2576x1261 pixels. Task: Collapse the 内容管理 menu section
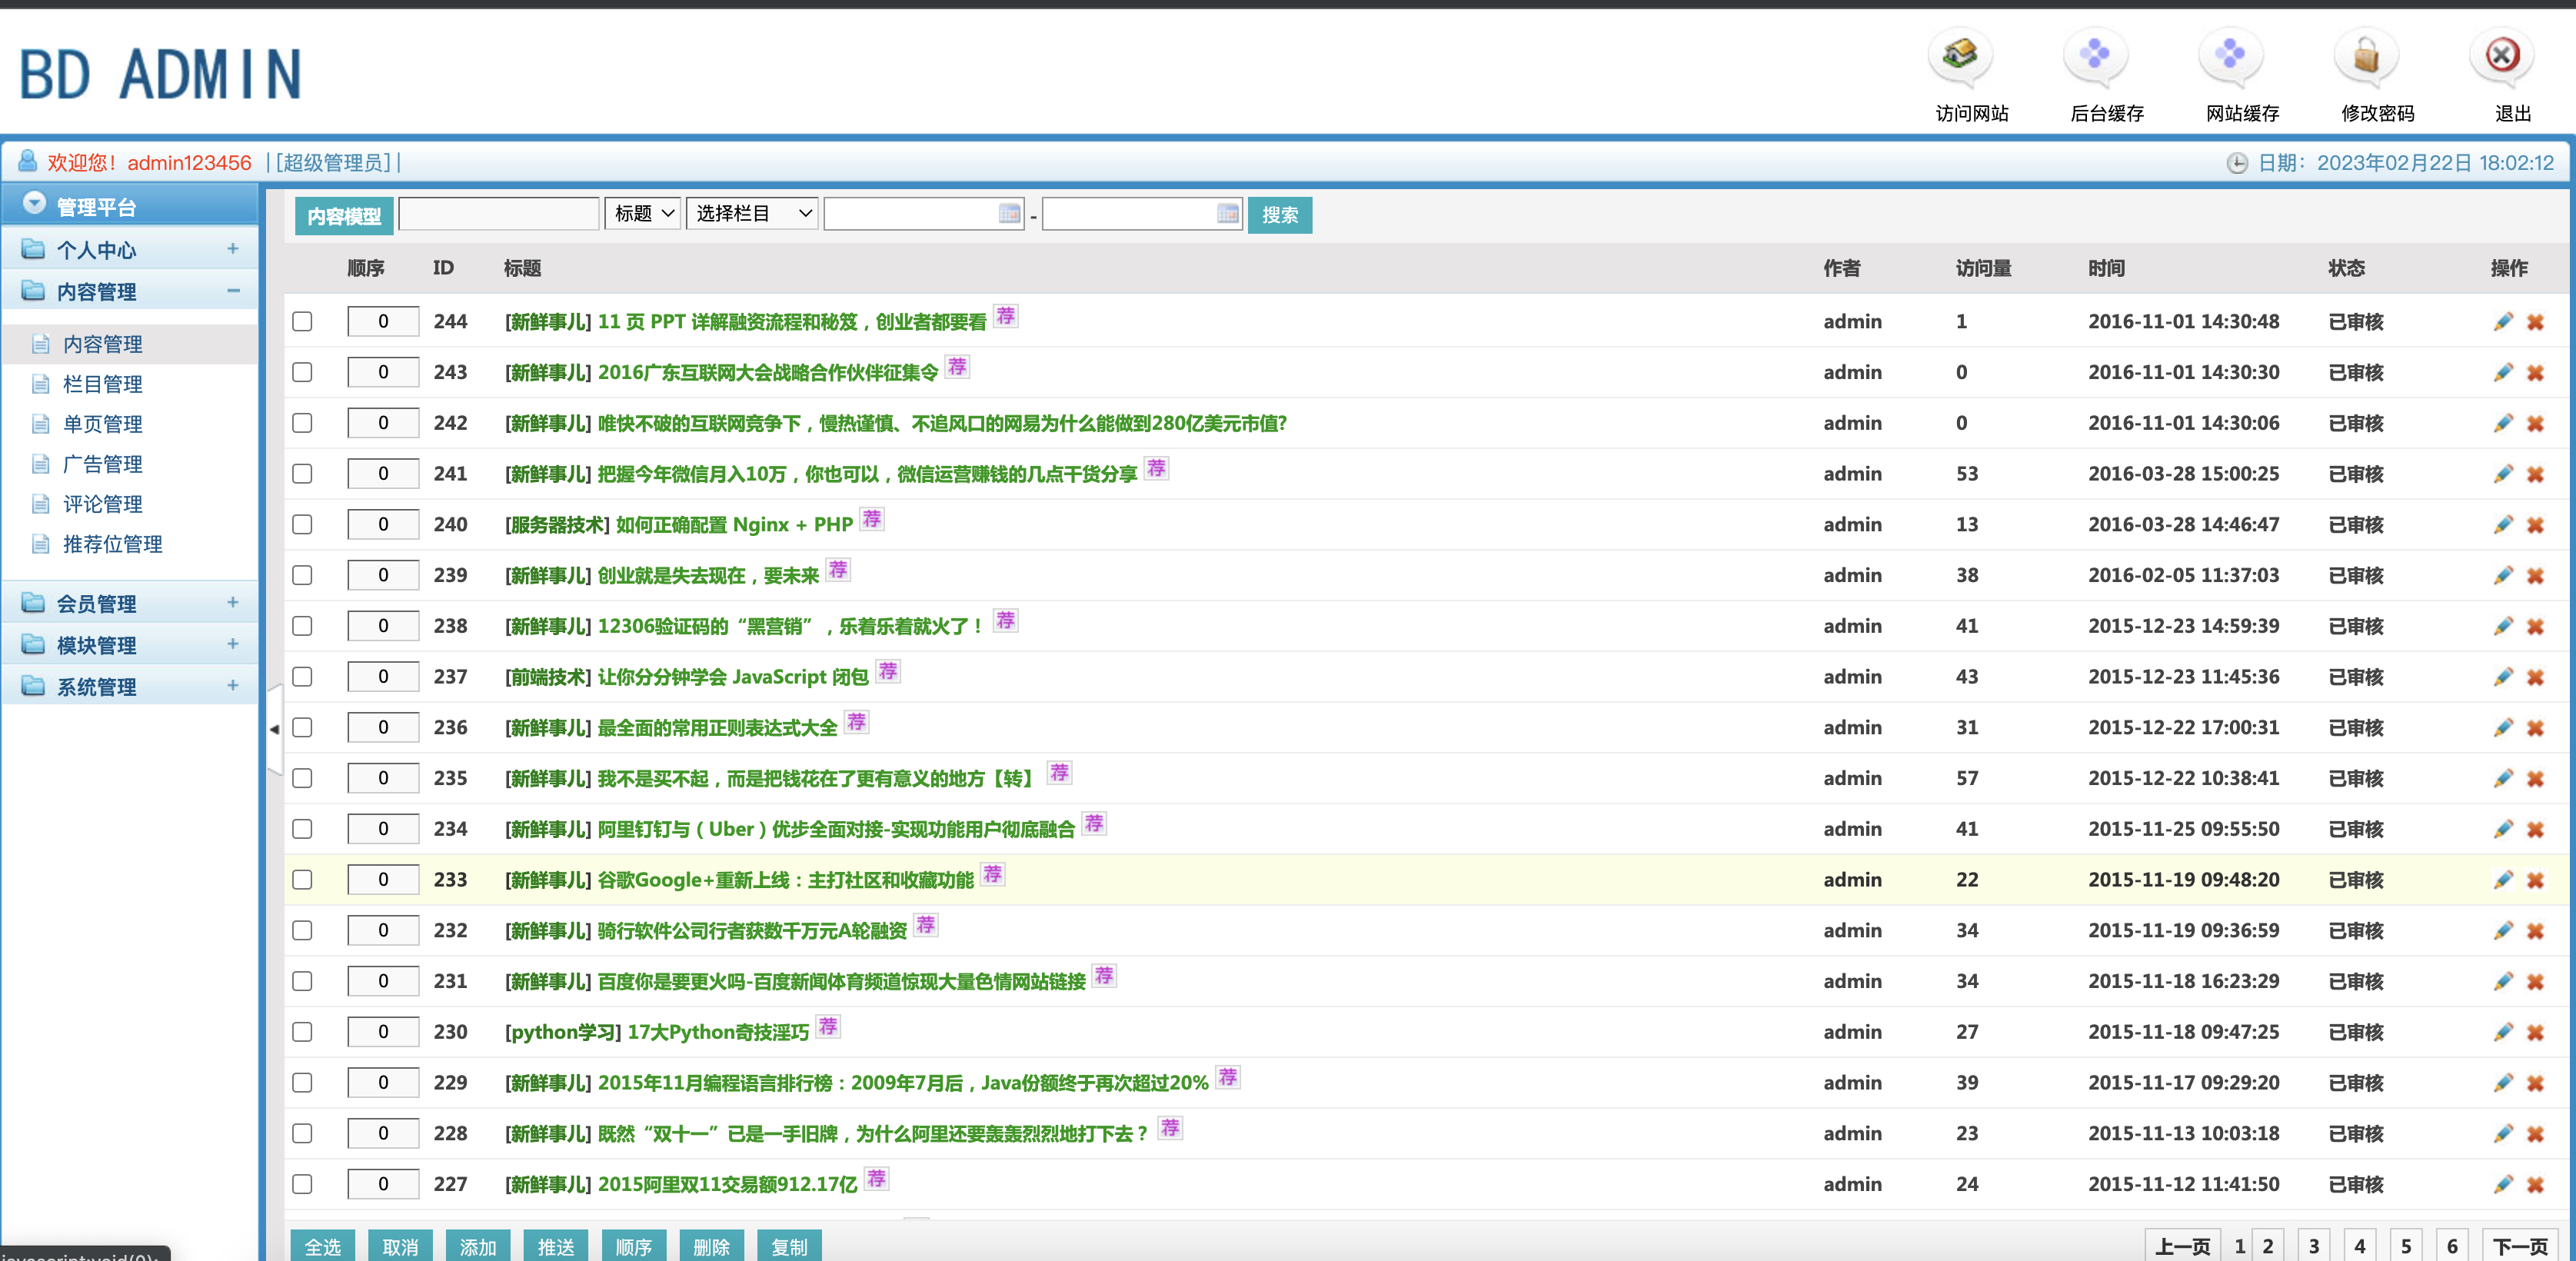coord(130,291)
